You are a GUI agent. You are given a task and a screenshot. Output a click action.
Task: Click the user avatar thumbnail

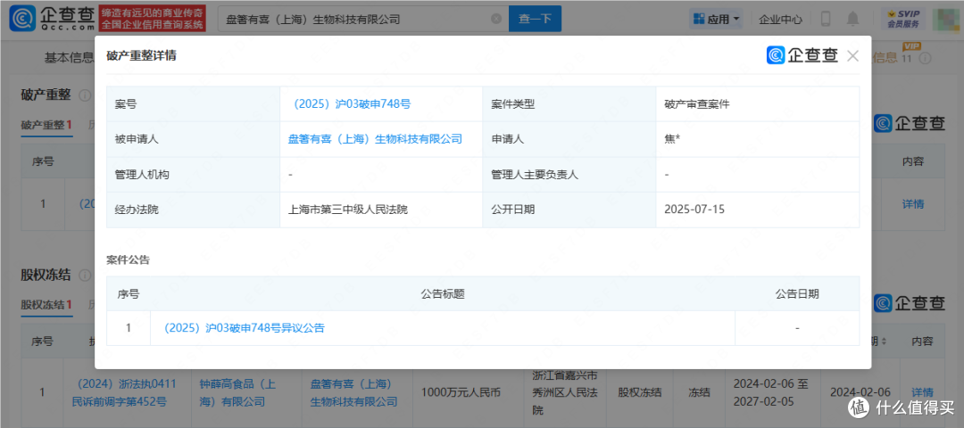click(944, 19)
